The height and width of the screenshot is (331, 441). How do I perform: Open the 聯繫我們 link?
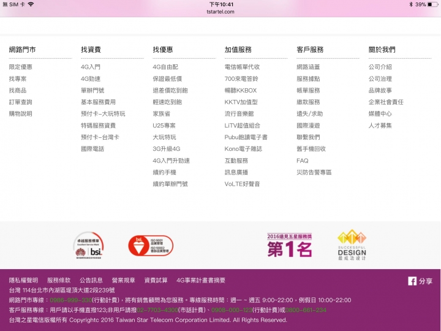coord(308,137)
